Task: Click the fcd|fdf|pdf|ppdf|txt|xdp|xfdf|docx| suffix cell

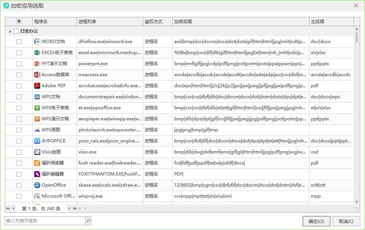Action: [x=241, y=163]
